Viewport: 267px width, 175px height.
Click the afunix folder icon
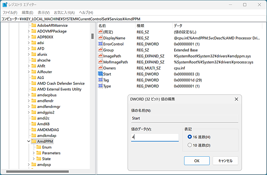(x=34, y=54)
